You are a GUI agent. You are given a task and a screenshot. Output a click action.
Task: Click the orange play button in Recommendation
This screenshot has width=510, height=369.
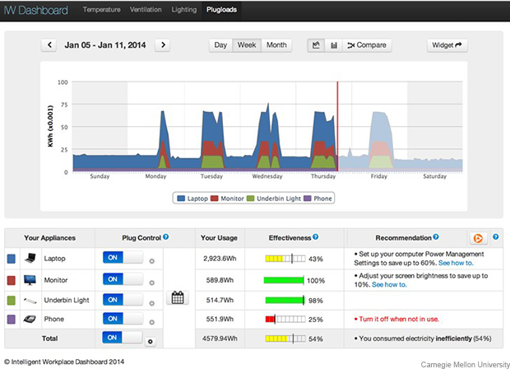(x=475, y=238)
